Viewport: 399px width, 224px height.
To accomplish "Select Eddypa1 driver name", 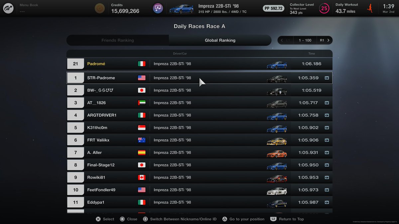I will click(x=96, y=202).
